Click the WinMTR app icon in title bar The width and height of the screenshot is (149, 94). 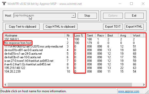(x=4, y=4)
